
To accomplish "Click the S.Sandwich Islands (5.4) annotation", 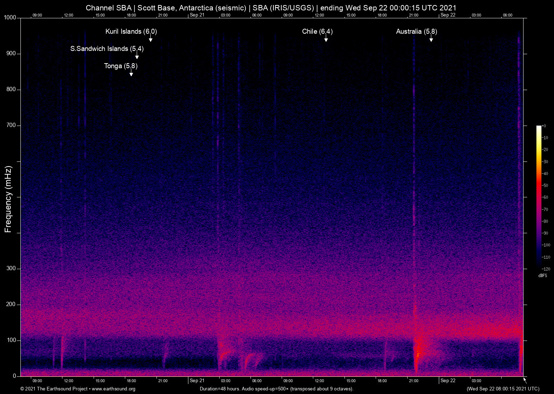I will click(x=107, y=49).
